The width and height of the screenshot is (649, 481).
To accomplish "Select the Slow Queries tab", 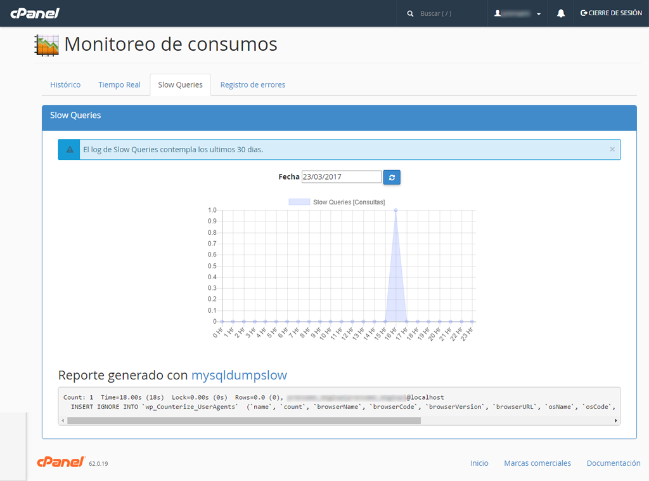I will [180, 84].
